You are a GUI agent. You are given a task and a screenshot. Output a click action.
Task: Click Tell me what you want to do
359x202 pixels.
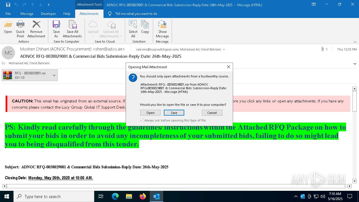136,13
